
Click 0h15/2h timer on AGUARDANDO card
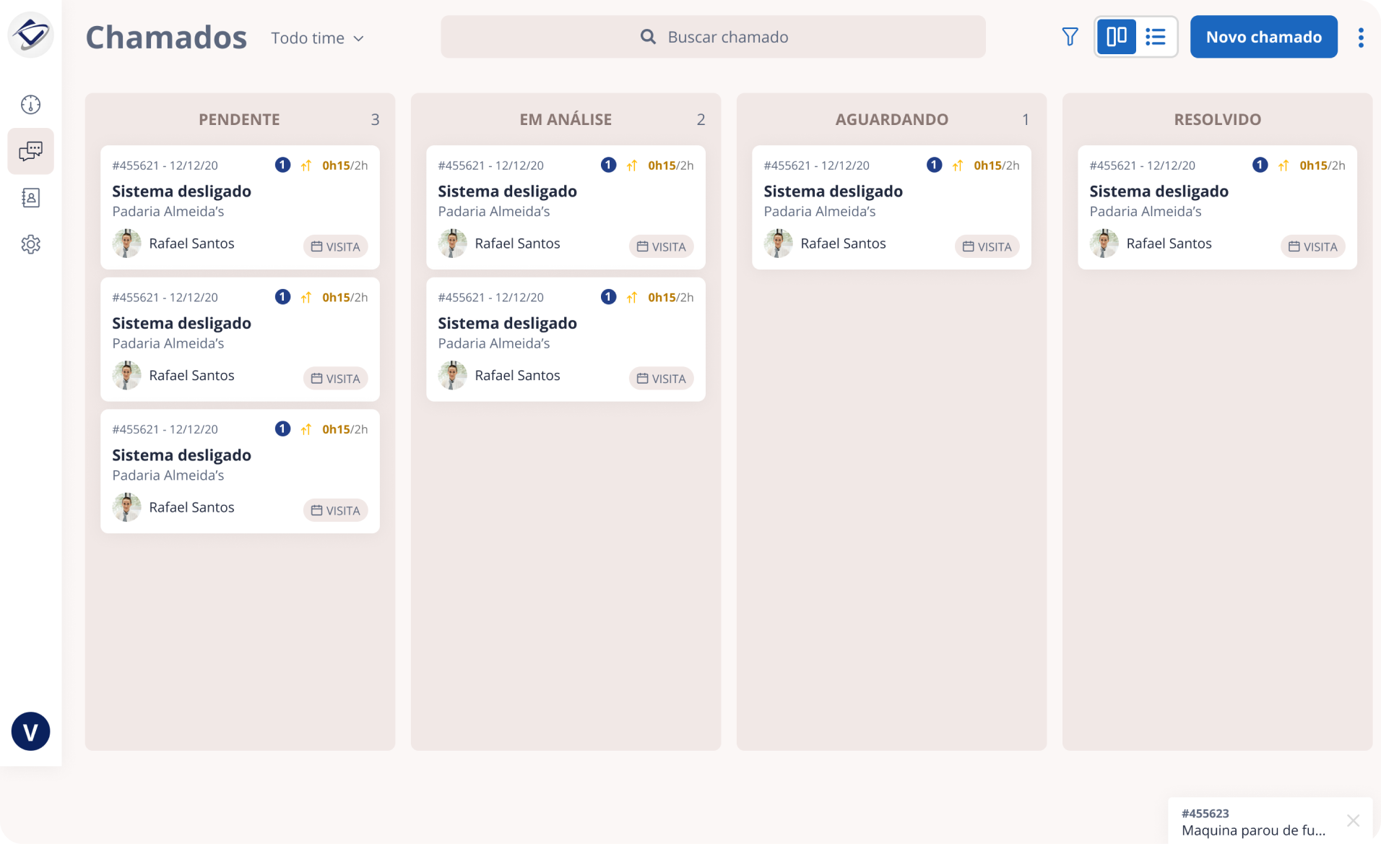point(996,165)
